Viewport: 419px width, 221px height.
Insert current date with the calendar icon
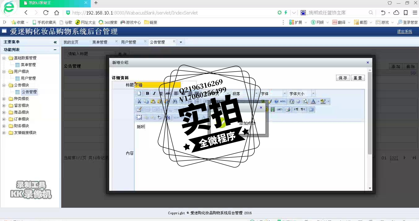292,101
